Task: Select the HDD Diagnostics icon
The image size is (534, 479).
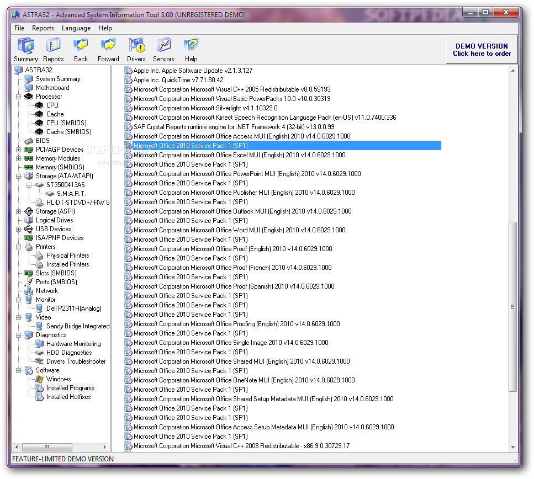Action: pyautogui.click(x=39, y=353)
